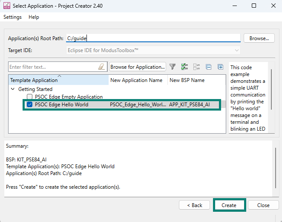
Task: Click the clear filter eraser icon
Action: [101, 67]
